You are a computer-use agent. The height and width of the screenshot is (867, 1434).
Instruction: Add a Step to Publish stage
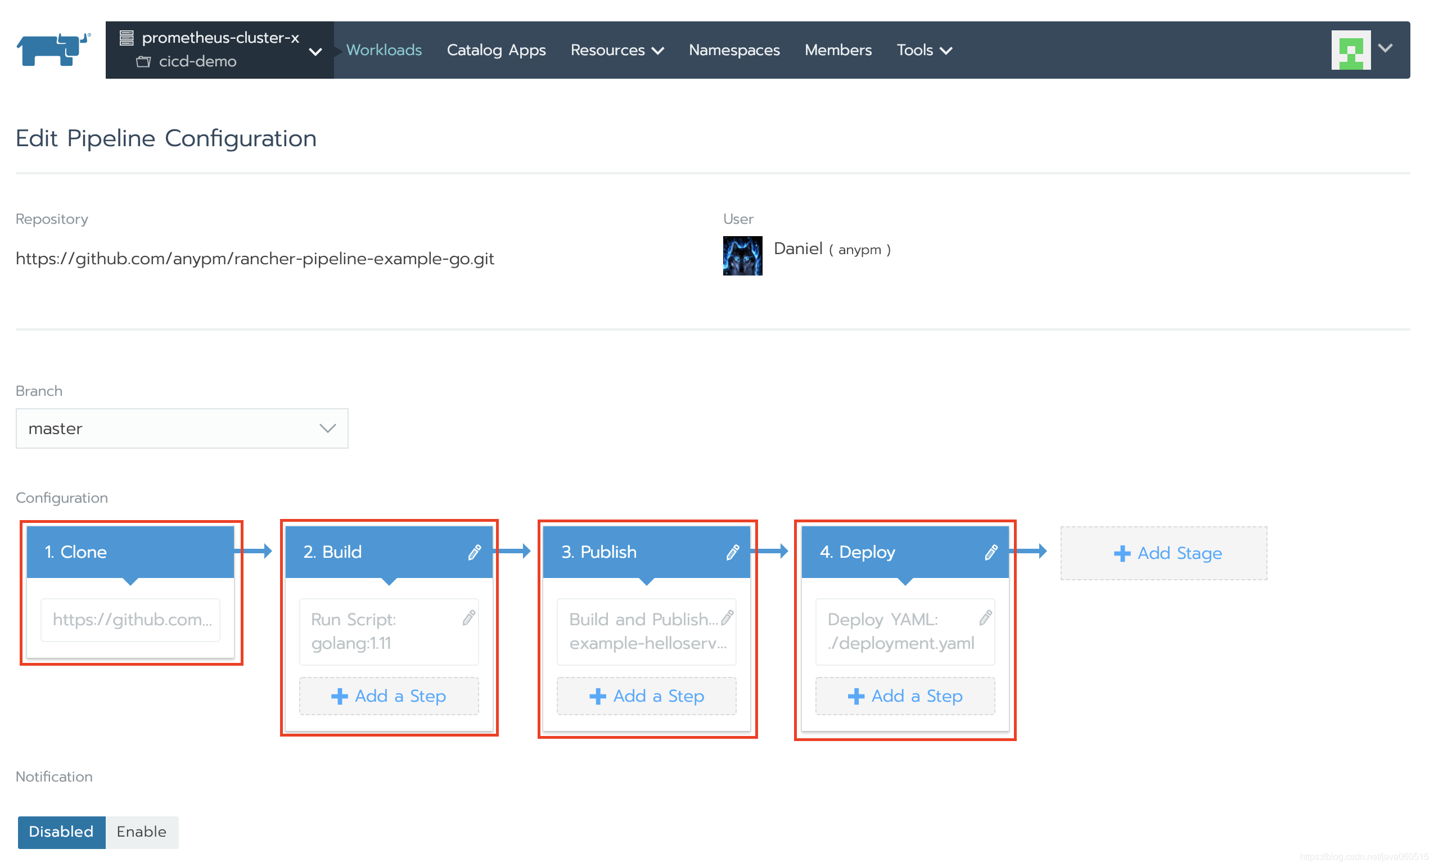click(x=647, y=696)
